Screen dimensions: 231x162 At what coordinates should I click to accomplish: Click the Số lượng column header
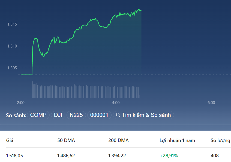click(x=220, y=140)
